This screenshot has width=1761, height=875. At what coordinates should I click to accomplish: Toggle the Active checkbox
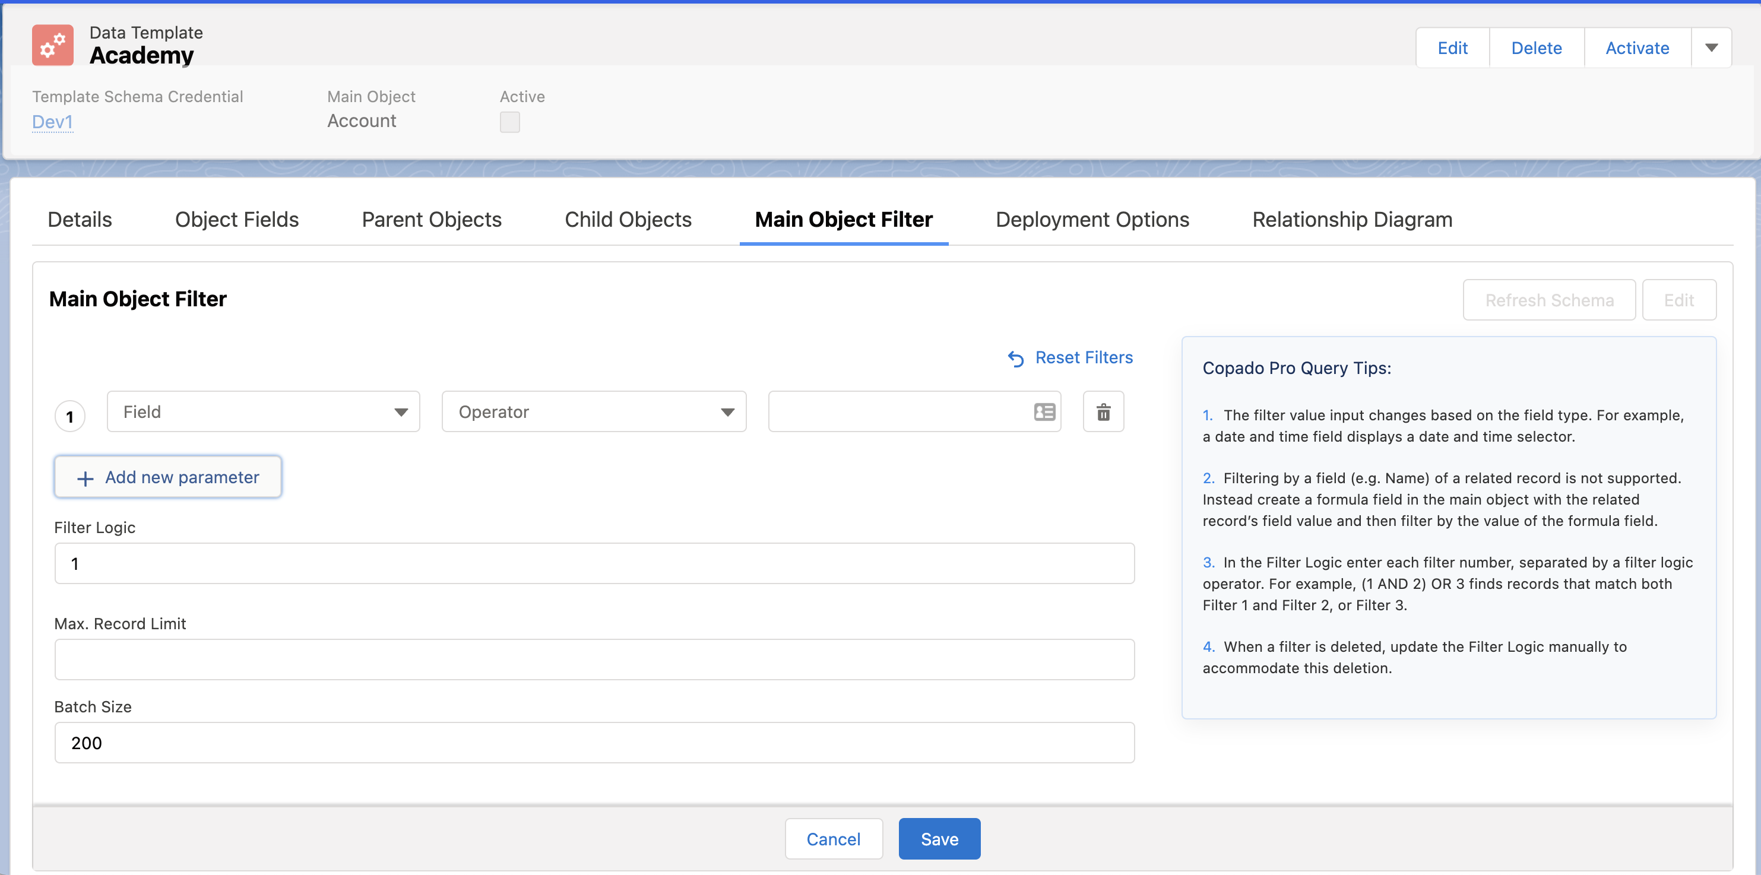(x=510, y=122)
